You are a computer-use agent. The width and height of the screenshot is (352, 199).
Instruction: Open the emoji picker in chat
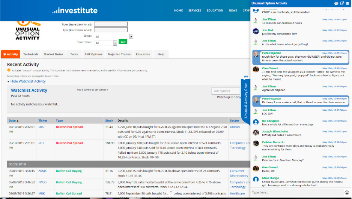(x=347, y=193)
